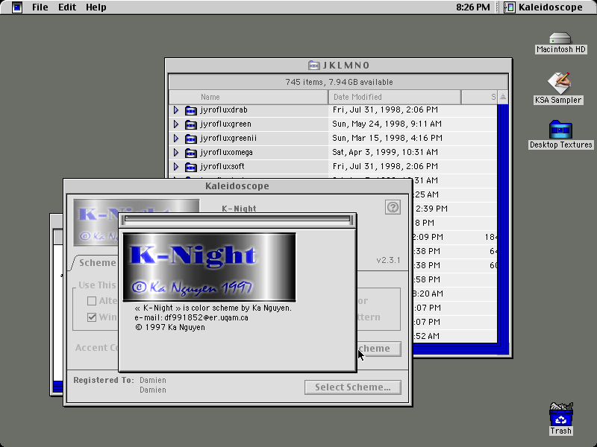Click the popup window title bar
Image resolution: width=597 pixels, height=447 pixels.
pos(237,220)
